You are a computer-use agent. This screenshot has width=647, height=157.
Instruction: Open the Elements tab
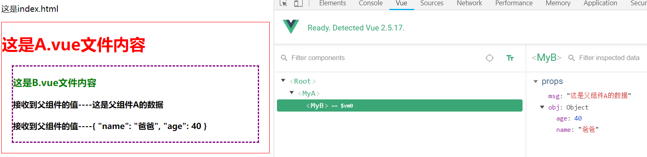tap(332, 3)
